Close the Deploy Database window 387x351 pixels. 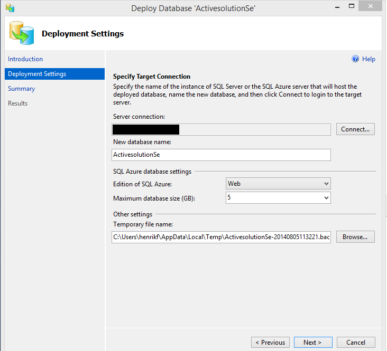pyautogui.click(x=370, y=6)
